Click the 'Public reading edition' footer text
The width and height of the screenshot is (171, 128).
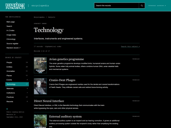click(x=15, y=112)
